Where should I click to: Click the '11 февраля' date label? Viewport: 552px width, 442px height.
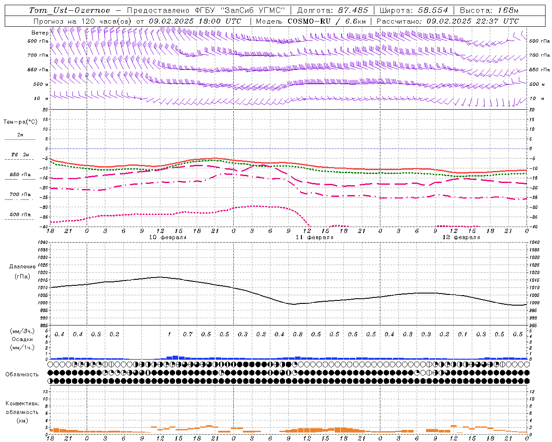[x=314, y=237]
